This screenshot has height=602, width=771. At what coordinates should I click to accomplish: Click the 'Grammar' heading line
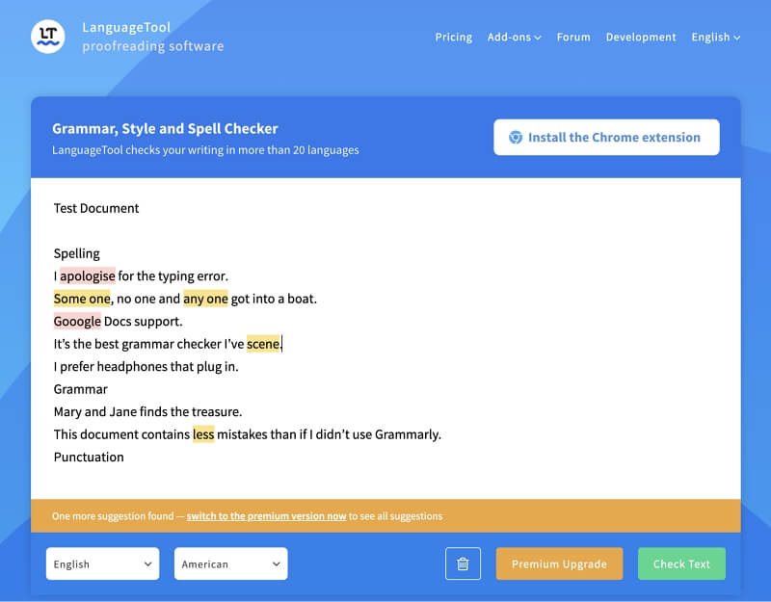(81, 389)
